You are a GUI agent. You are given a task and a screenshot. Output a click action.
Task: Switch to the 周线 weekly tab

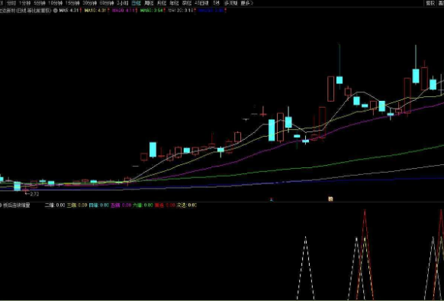pyautogui.click(x=149, y=3)
